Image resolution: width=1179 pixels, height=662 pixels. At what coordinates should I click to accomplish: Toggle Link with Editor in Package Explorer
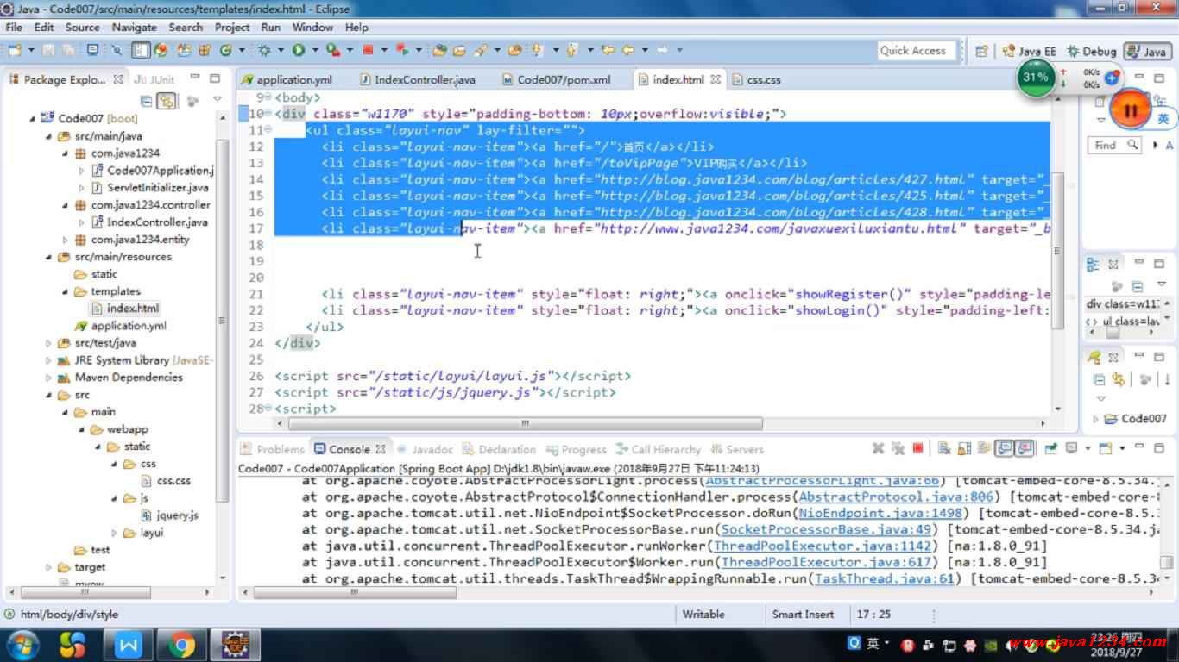tap(167, 101)
